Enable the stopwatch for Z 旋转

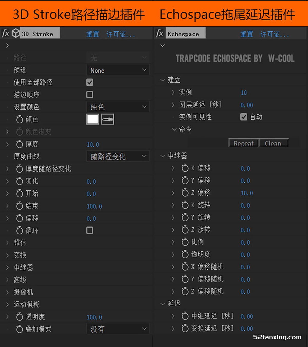tap(185, 230)
